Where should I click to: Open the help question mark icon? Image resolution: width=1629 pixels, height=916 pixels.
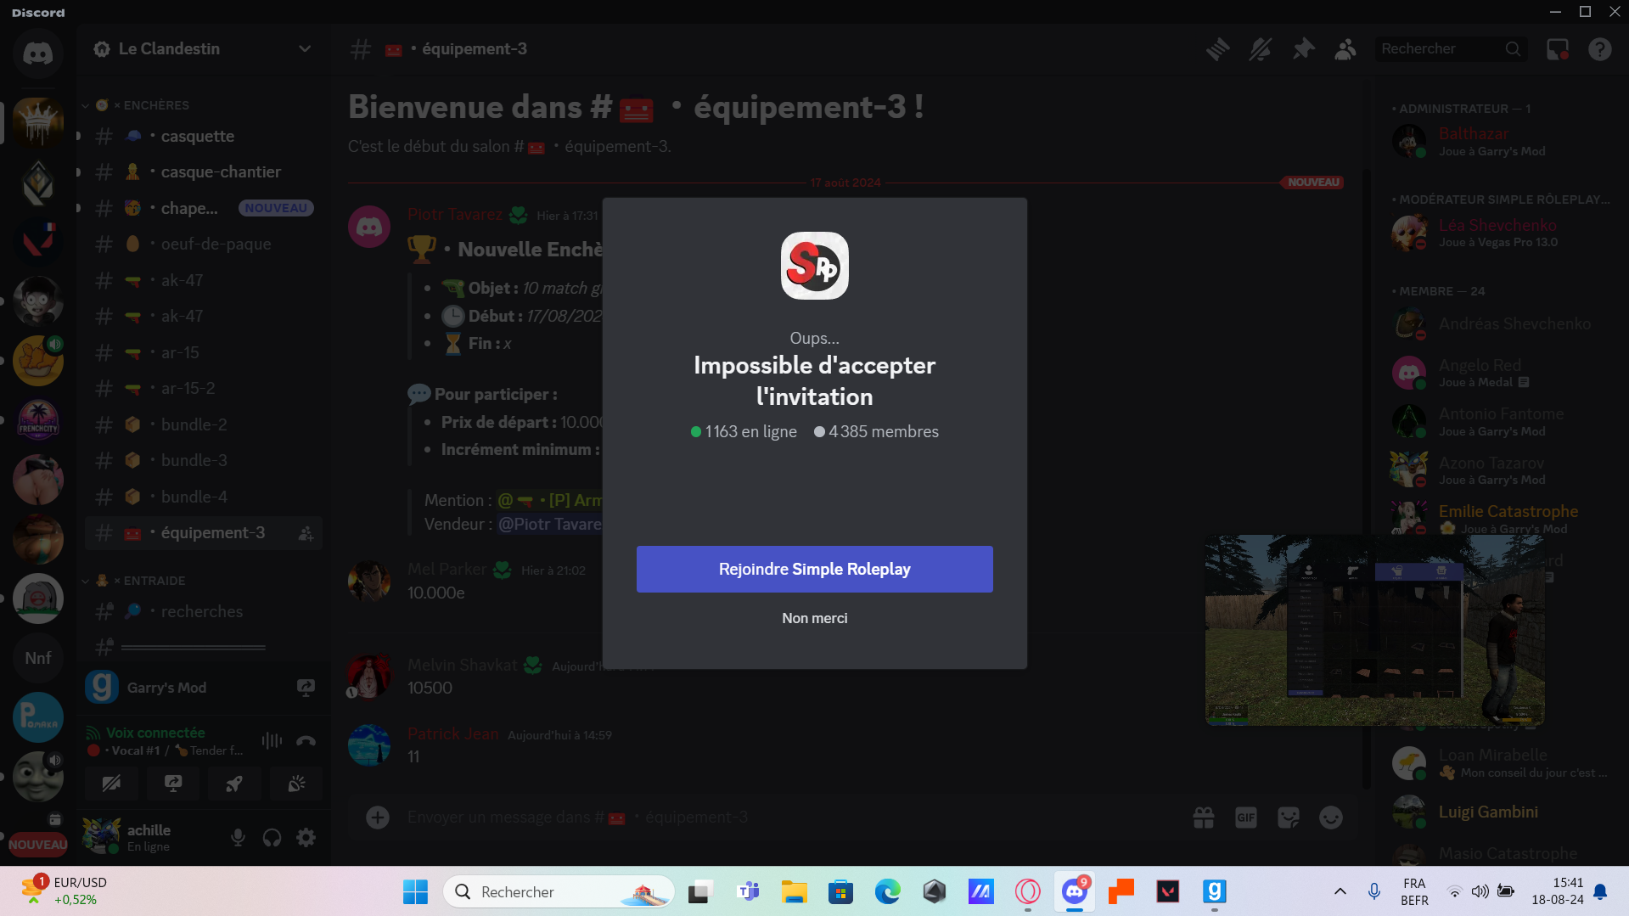pyautogui.click(x=1600, y=49)
